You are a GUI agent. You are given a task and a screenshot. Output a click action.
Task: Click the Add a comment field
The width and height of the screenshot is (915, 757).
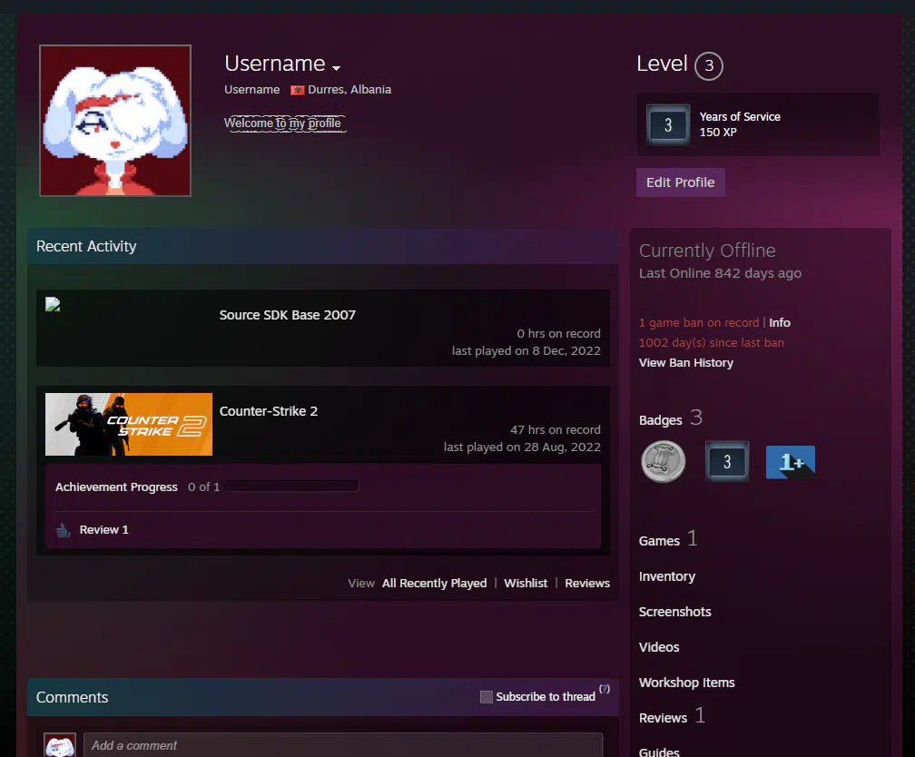(343, 745)
